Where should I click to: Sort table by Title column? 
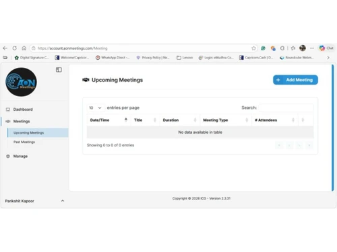point(145,120)
